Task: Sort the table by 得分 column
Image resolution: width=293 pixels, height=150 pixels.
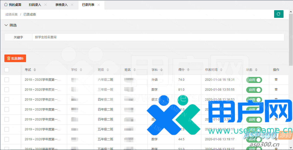Action: coord(188,70)
